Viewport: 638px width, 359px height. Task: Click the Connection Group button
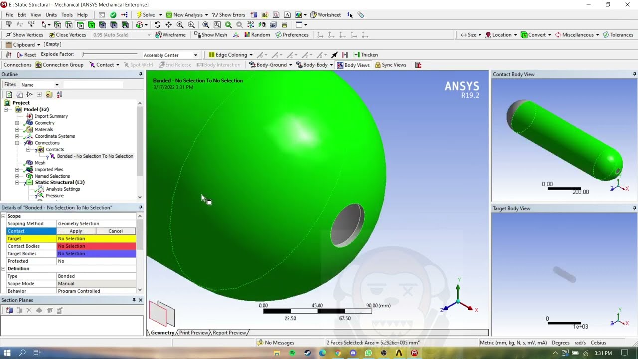(x=59, y=65)
